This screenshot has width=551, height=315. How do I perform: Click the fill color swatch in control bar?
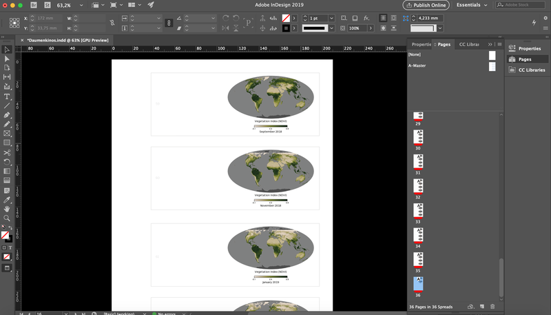coord(286,18)
